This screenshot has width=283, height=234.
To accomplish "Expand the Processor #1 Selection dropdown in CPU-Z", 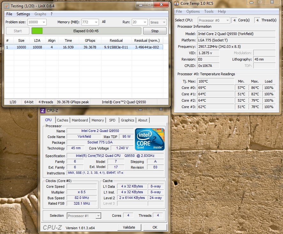I will tap(98, 216).
